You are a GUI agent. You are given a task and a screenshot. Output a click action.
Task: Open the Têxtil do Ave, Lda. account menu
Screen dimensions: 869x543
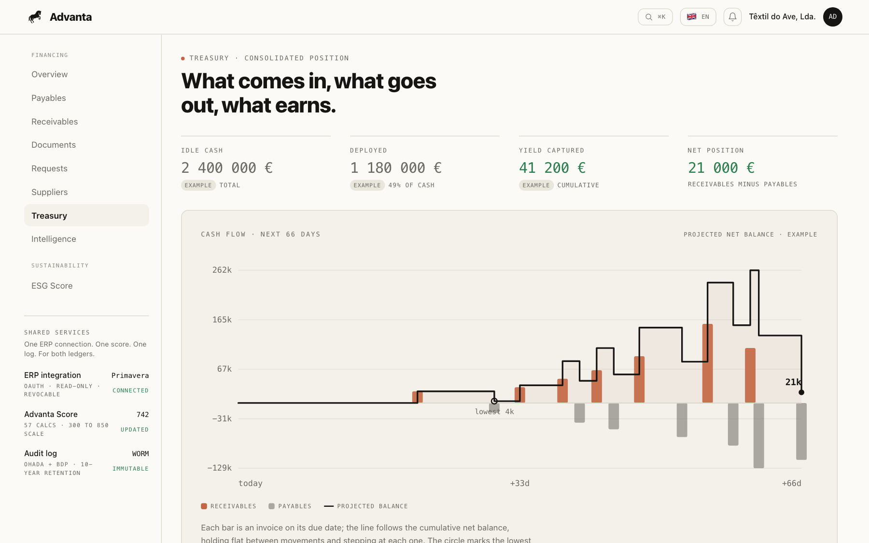[782, 17]
